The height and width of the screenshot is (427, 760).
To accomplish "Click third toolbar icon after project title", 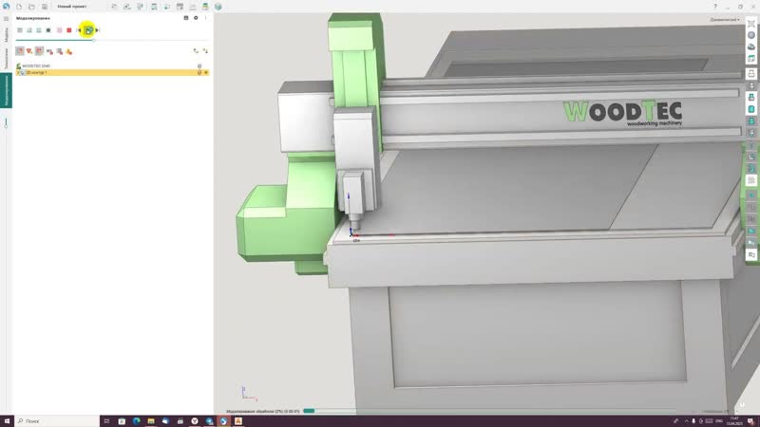I will 140,7.
